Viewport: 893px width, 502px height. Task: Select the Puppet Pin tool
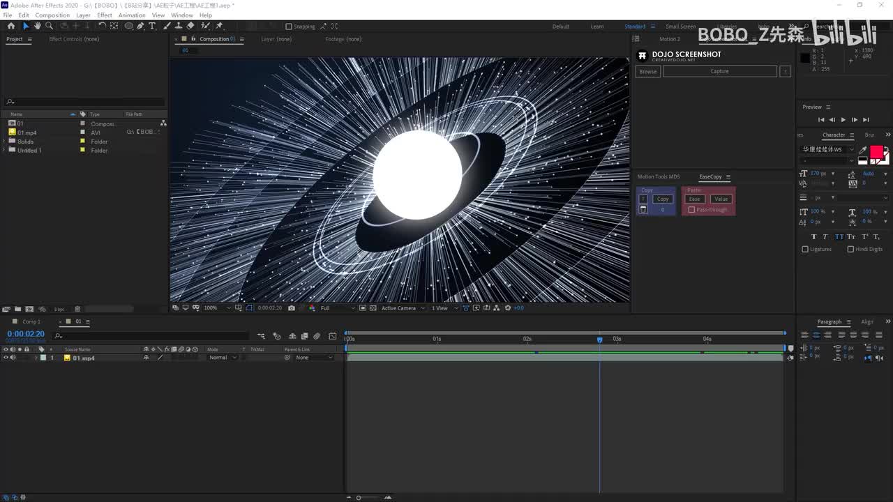point(219,26)
